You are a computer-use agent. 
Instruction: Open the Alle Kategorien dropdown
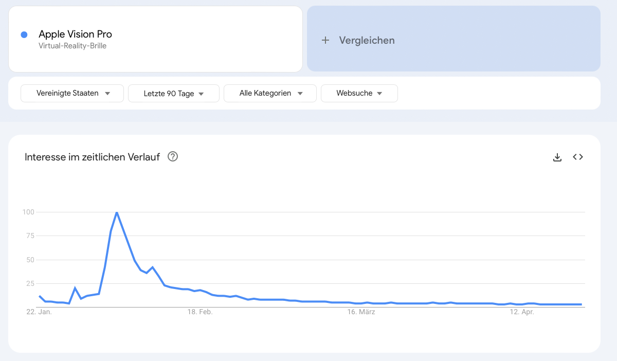[x=270, y=94]
